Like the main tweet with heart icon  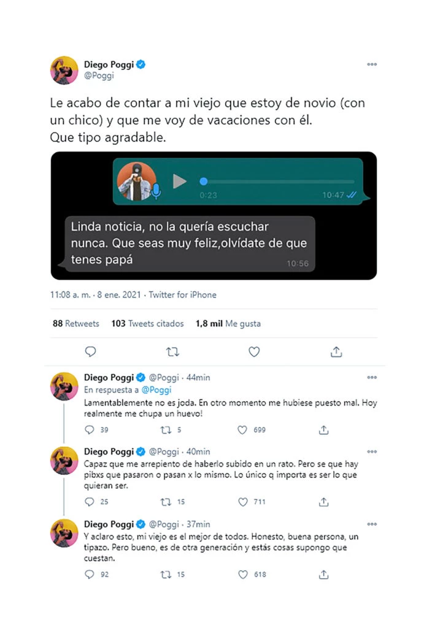254,352
